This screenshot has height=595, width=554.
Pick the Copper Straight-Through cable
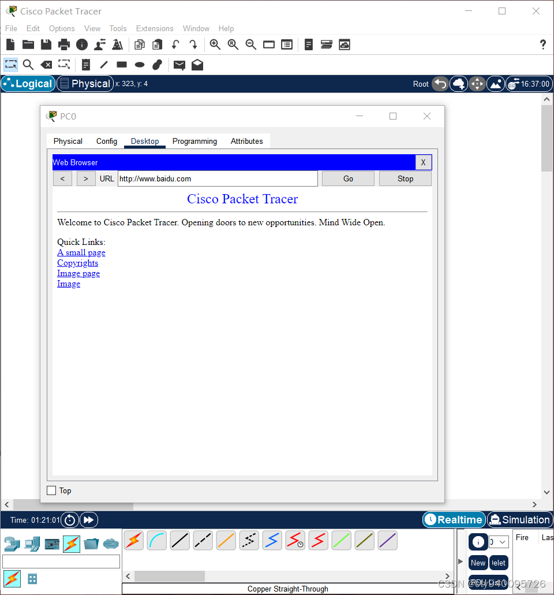(x=179, y=540)
